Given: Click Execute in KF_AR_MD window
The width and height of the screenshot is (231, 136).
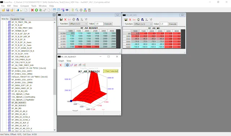Looking at the screenshot, I should (173, 24).
